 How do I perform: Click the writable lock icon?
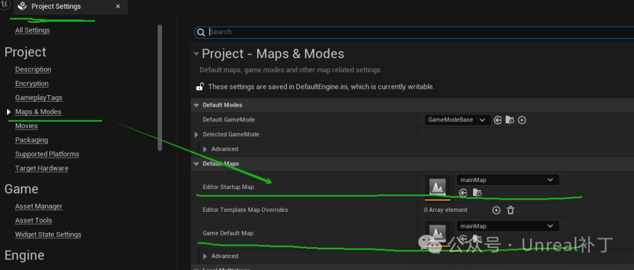click(200, 86)
